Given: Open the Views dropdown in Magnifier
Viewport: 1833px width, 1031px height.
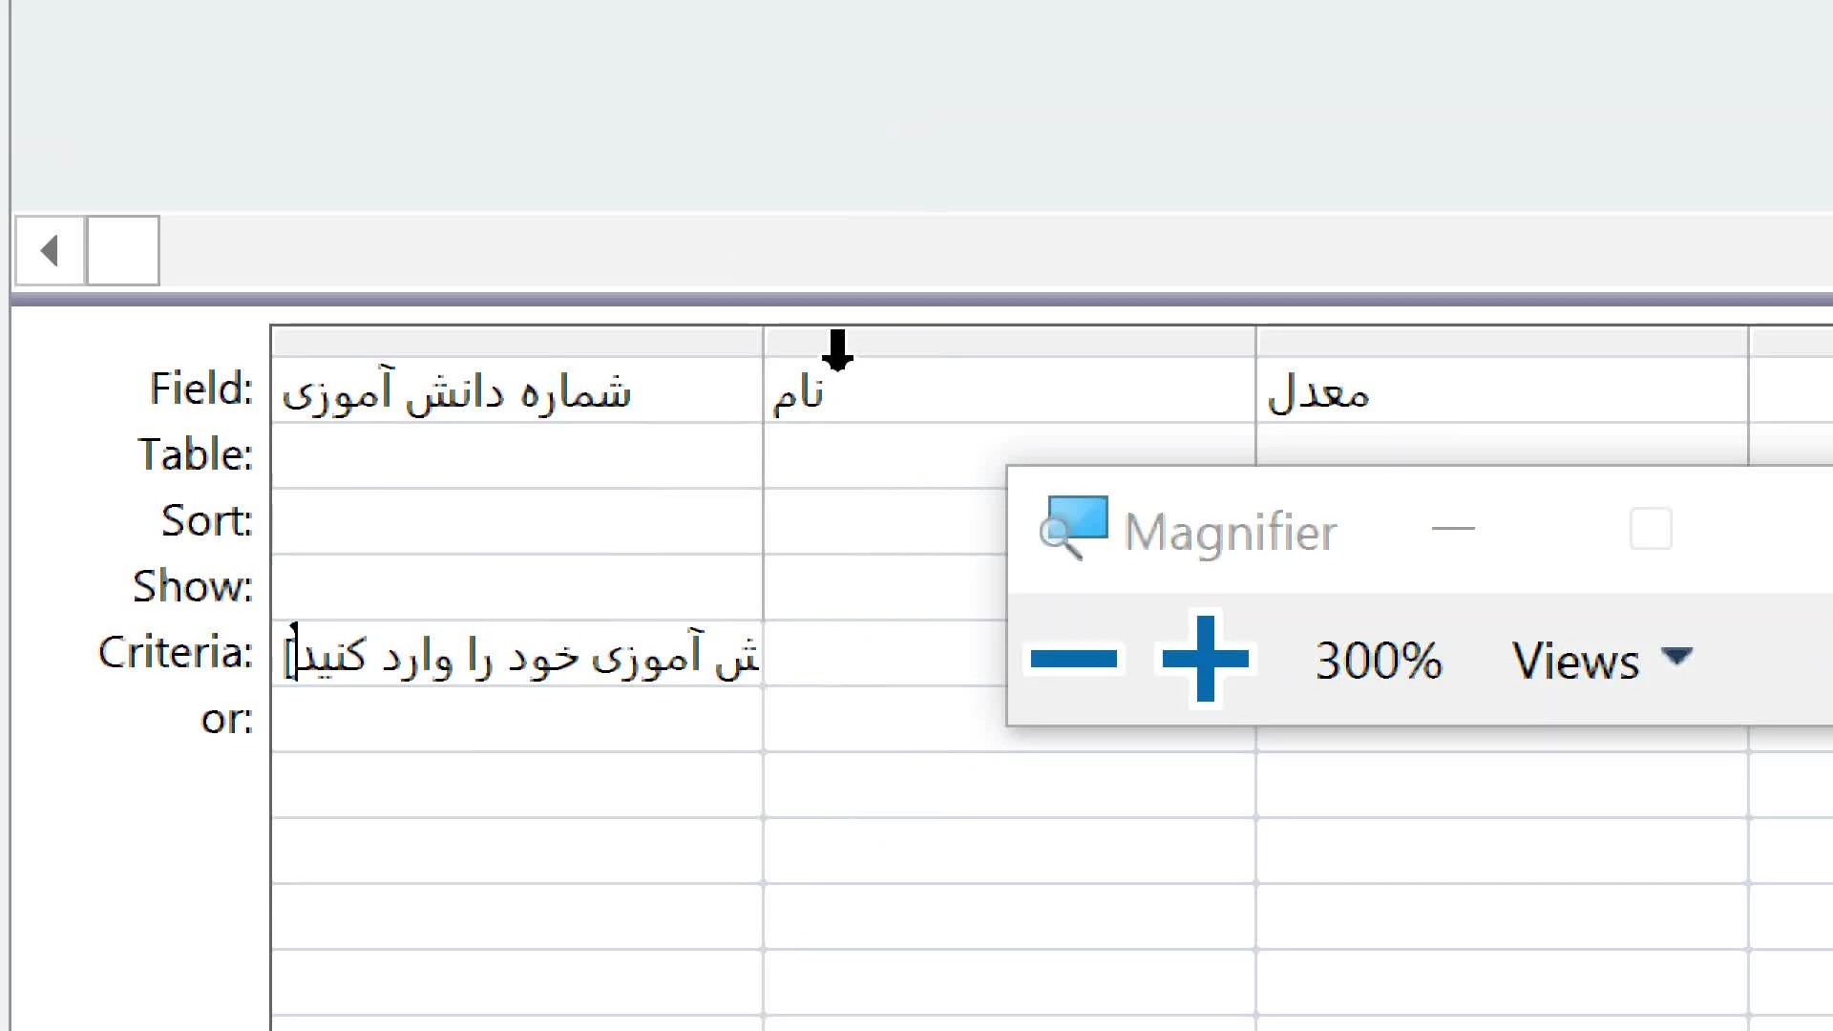Looking at the screenshot, I should pos(1602,660).
